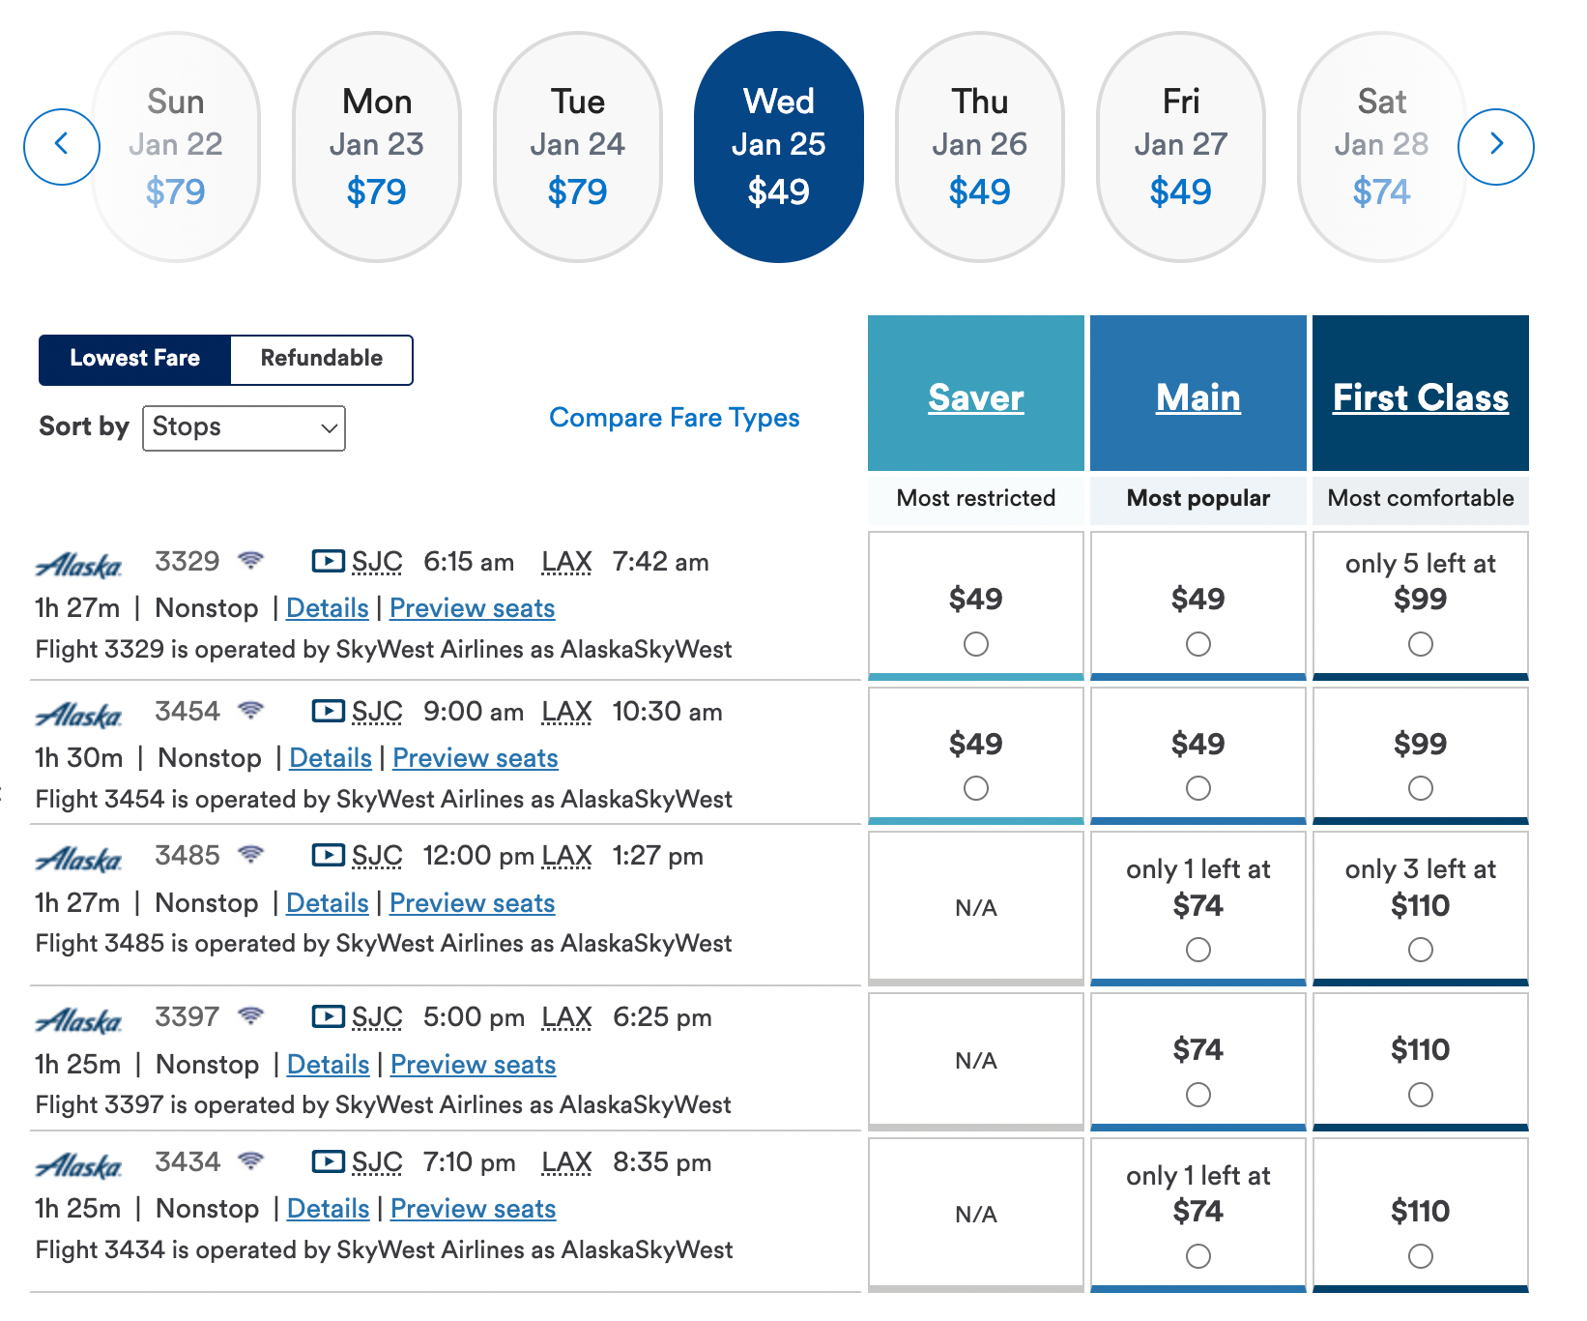Open the Sort by Stops dropdown
This screenshot has width=1587, height=1321.
tap(244, 427)
